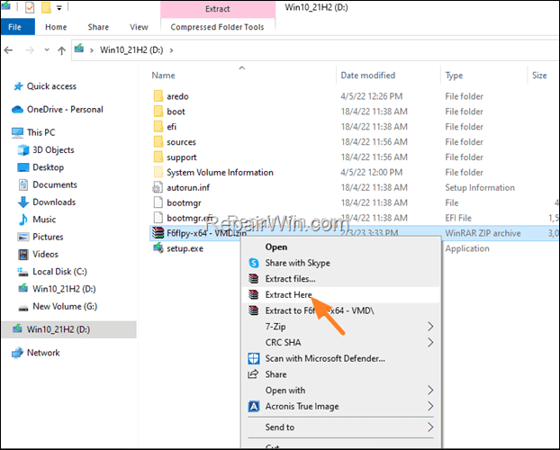Viewport: 560px width, 450px height.
Task: Click the Acronis True Image icon
Action: tap(254, 407)
